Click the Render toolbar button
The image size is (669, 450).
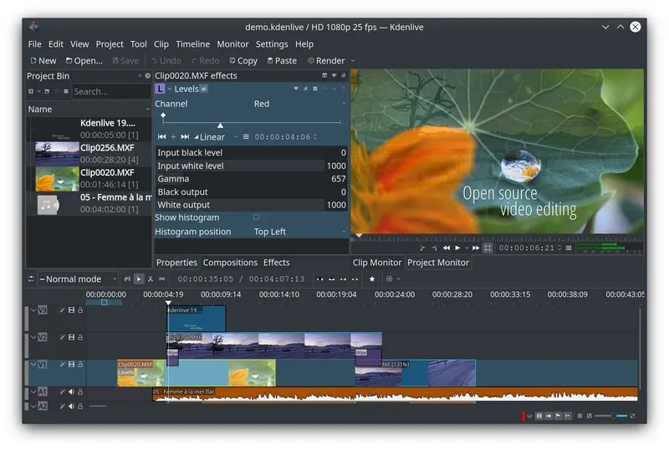pos(326,60)
